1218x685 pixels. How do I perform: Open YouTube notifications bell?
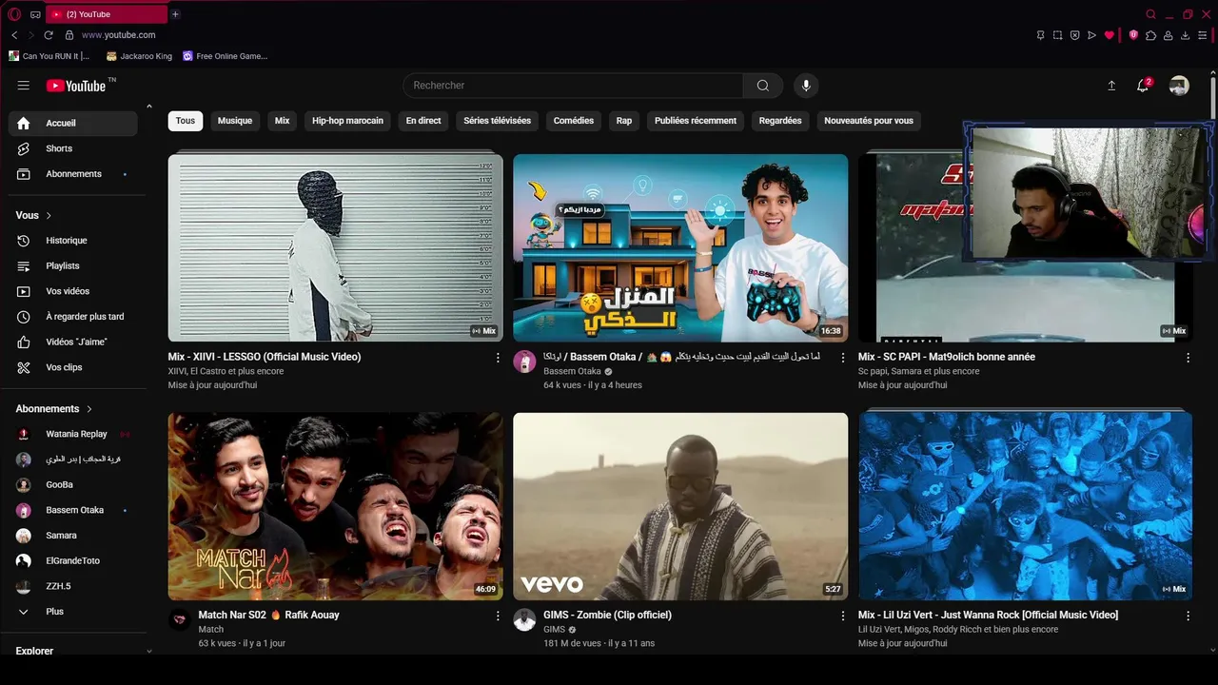(x=1143, y=86)
